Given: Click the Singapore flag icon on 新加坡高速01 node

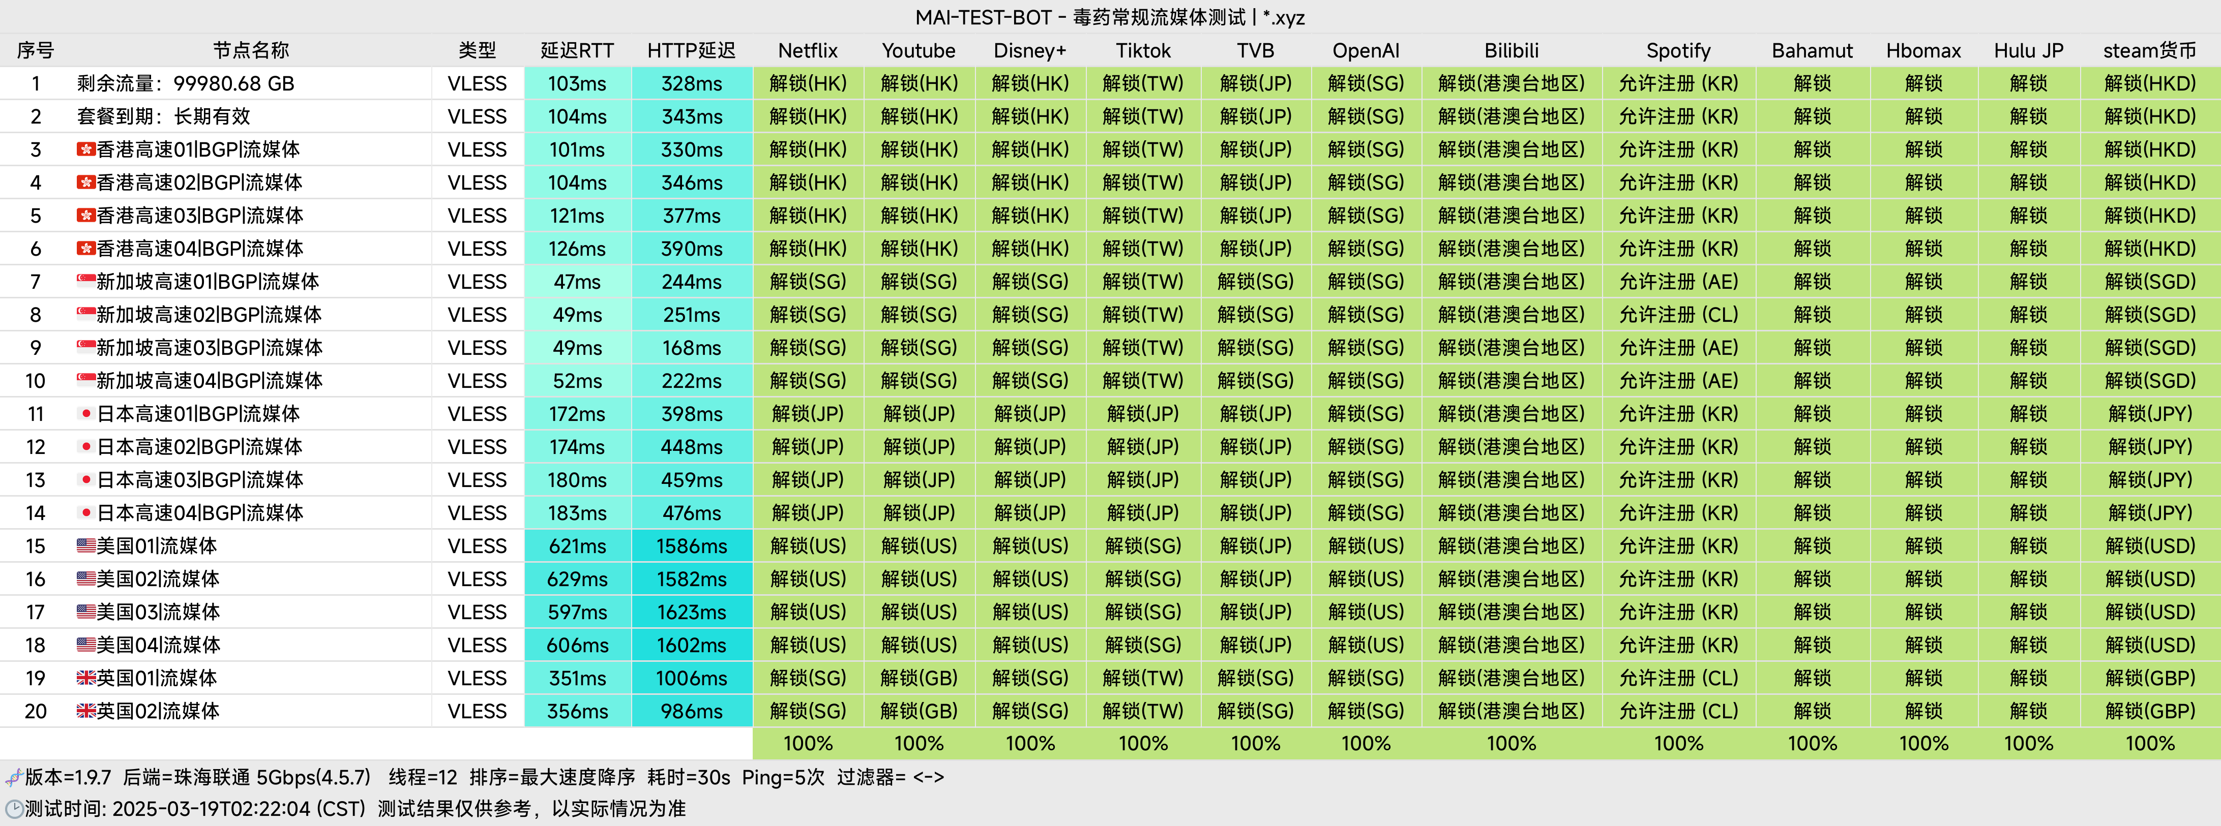Looking at the screenshot, I should tap(85, 282).
